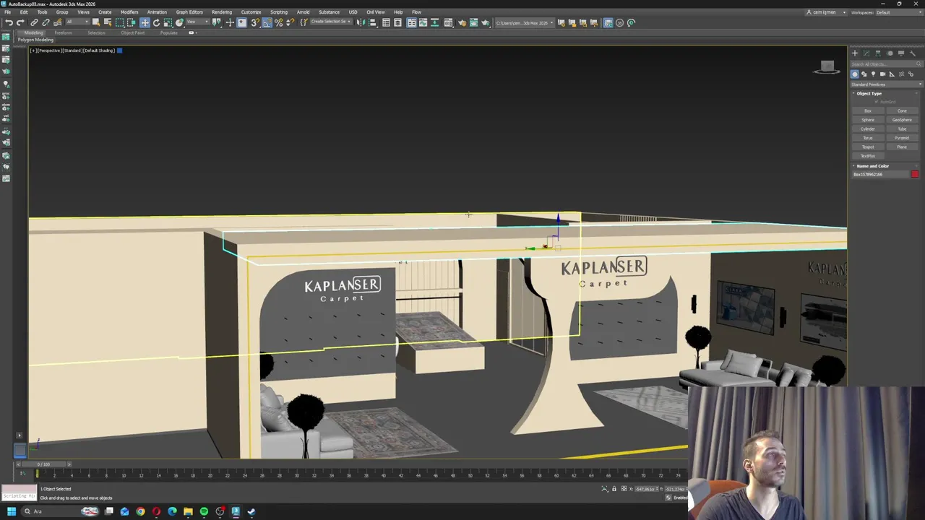Select the Lights category icon
This screenshot has height=520, width=925.
pos(873,74)
